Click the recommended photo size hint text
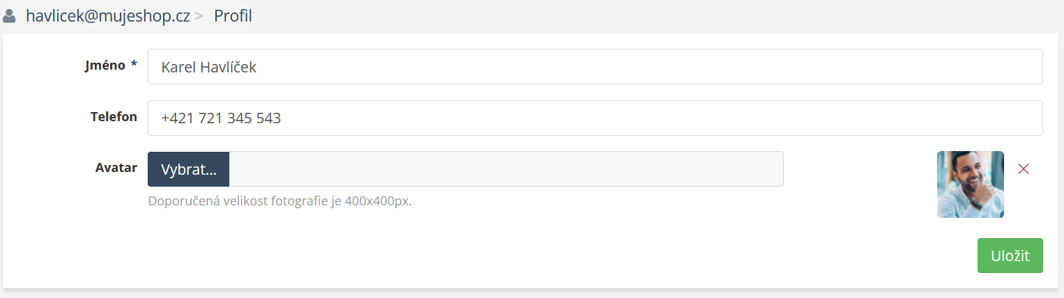Image resolution: width=1064 pixels, height=298 pixels. click(280, 202)
